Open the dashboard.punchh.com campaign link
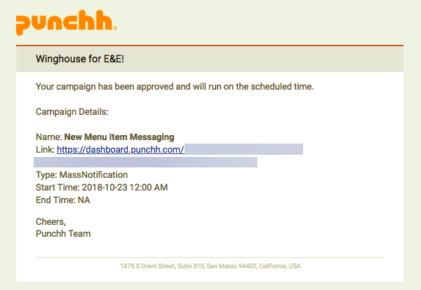421x290 pixels. [120, 150]
